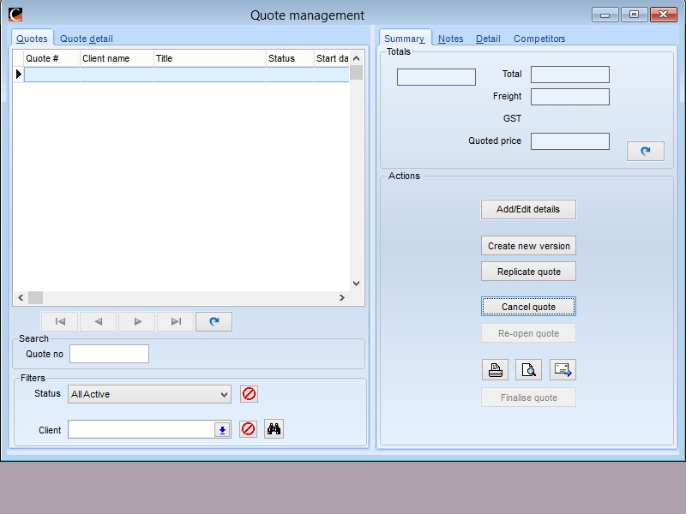This screenshot has height=514, width=686.
Task: Close the Quote management window
Action: (663, 15)
